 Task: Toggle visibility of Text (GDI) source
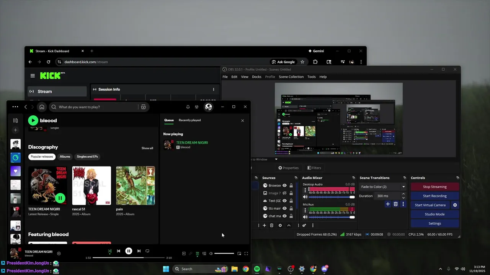click(284, 201)
